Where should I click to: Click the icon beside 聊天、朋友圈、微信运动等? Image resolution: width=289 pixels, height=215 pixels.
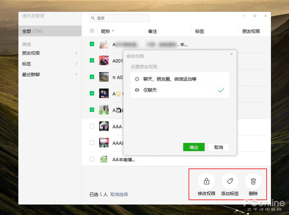[x=137, y=79]
